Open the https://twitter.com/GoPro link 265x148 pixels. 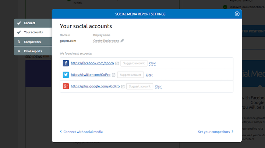[x=91, y=75]
